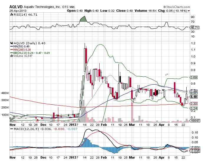Click the 1.2 price axis label

[193, 43]
